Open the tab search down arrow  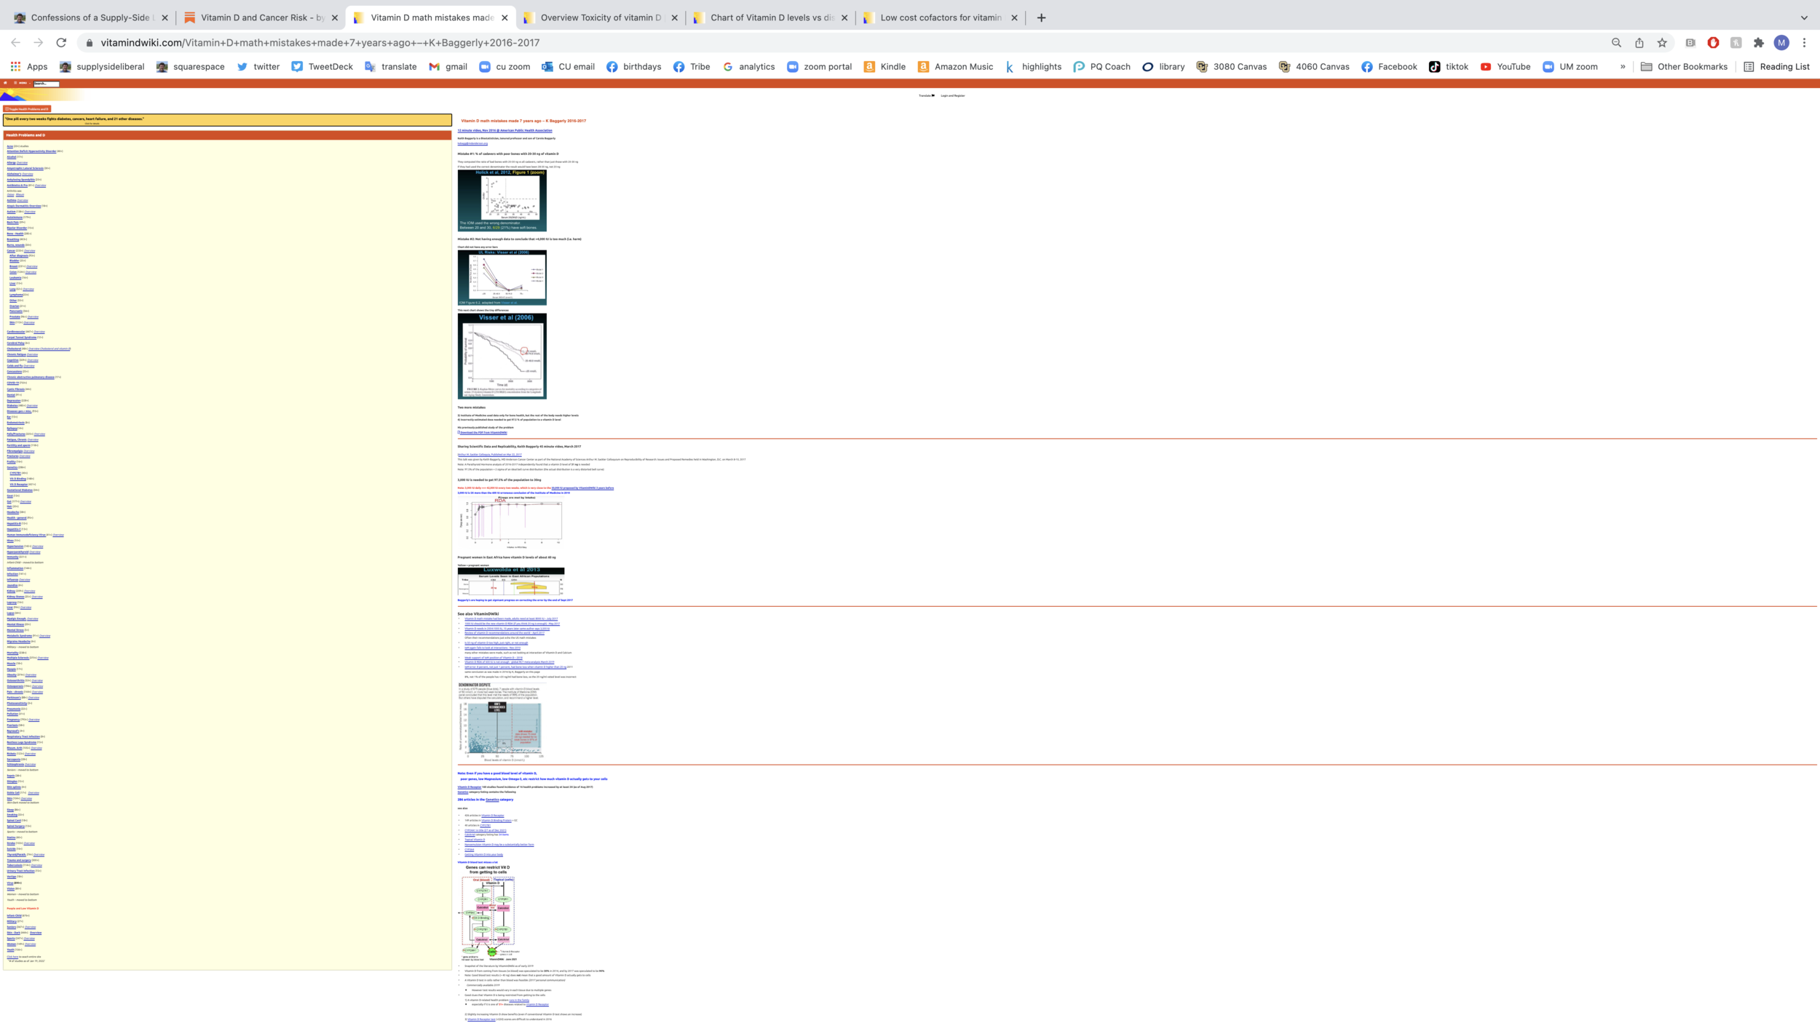pos(1804,17)
